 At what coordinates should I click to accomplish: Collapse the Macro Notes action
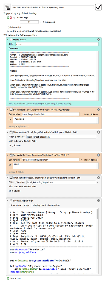(x=7, y=40)
